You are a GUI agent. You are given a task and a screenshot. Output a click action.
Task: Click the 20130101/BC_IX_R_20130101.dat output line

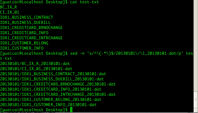click(x=35, y=63)
